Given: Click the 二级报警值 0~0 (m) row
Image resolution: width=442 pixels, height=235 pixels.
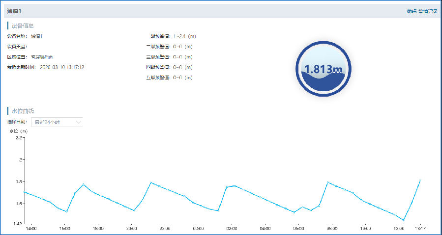Looking at the screenshot, I should pos(170,47).
